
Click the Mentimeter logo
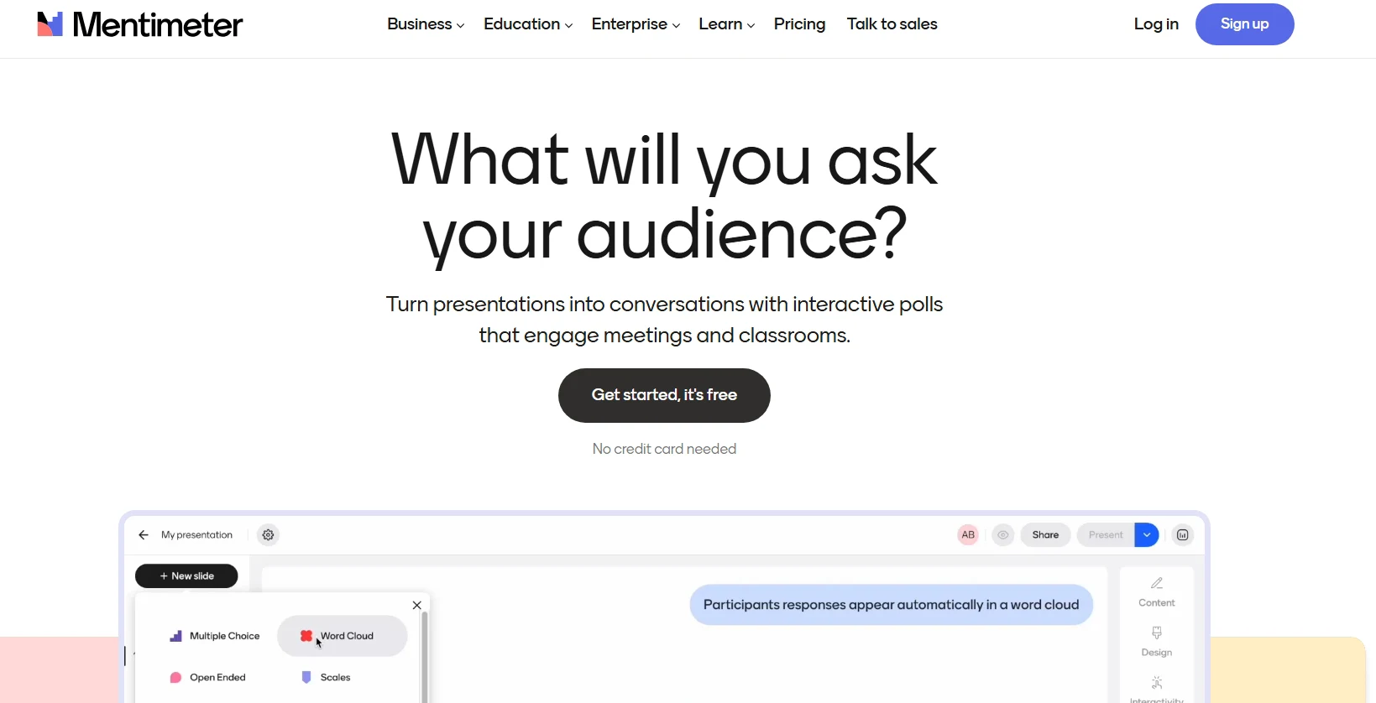point(139,24)
